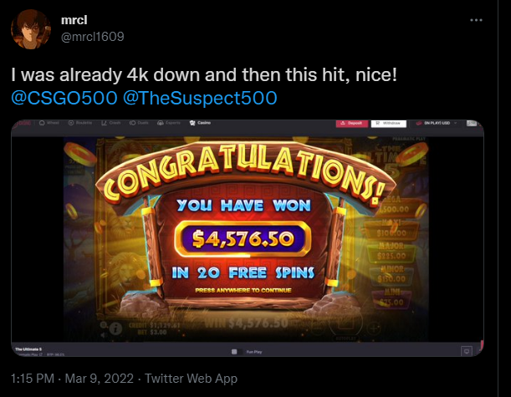Image resolution: width=511 pixels, height=397 pixels.
Task: Toggle the Fun Play switch
Action: [237, 352]
